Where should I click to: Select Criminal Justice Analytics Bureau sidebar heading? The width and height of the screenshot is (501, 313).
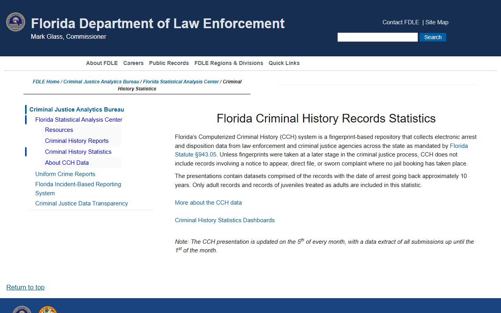77,110
